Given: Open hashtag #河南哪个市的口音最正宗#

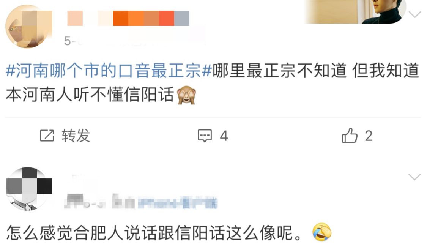Looking at the screenshot, I should point(109,71).
